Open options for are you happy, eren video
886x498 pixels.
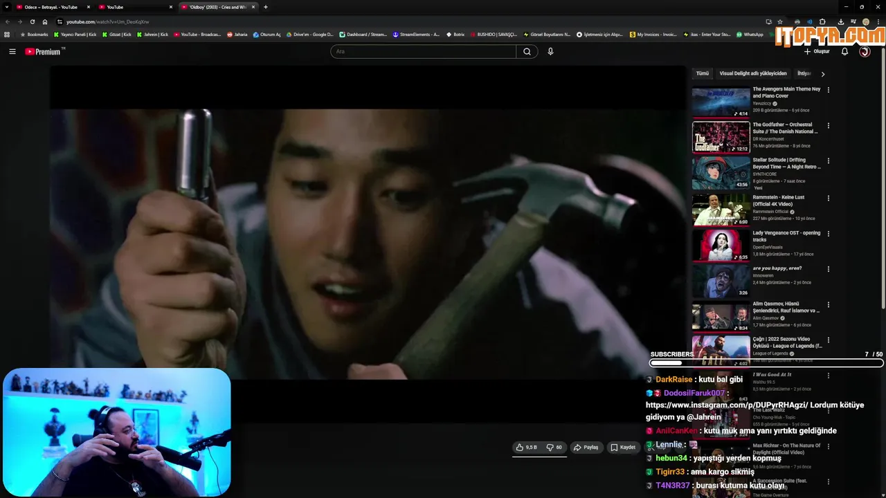(x=828, y=268)
